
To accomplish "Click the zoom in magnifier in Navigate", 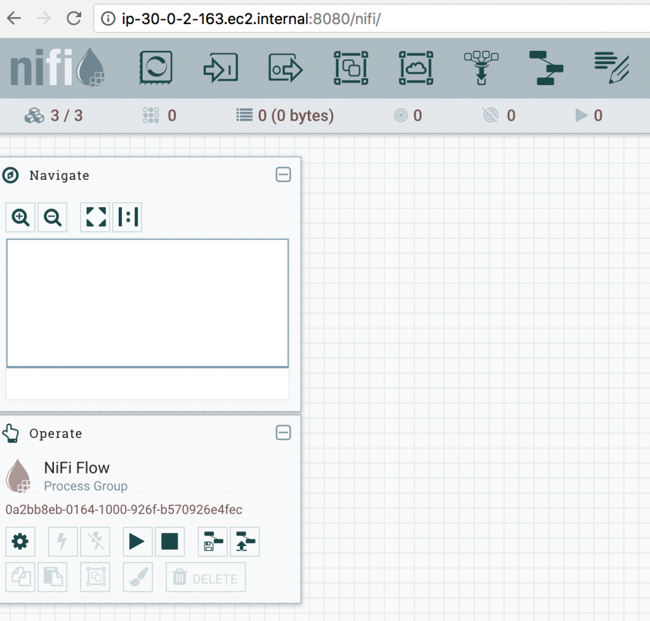I will click(20, 217).
